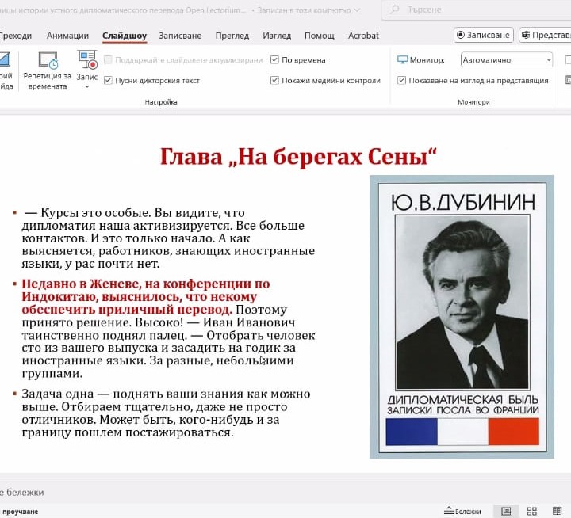Image resolution: width=571 pixels, height=518 pixels.
Task: Uncheck the 'По времена' checkbox
Action: 274,60
